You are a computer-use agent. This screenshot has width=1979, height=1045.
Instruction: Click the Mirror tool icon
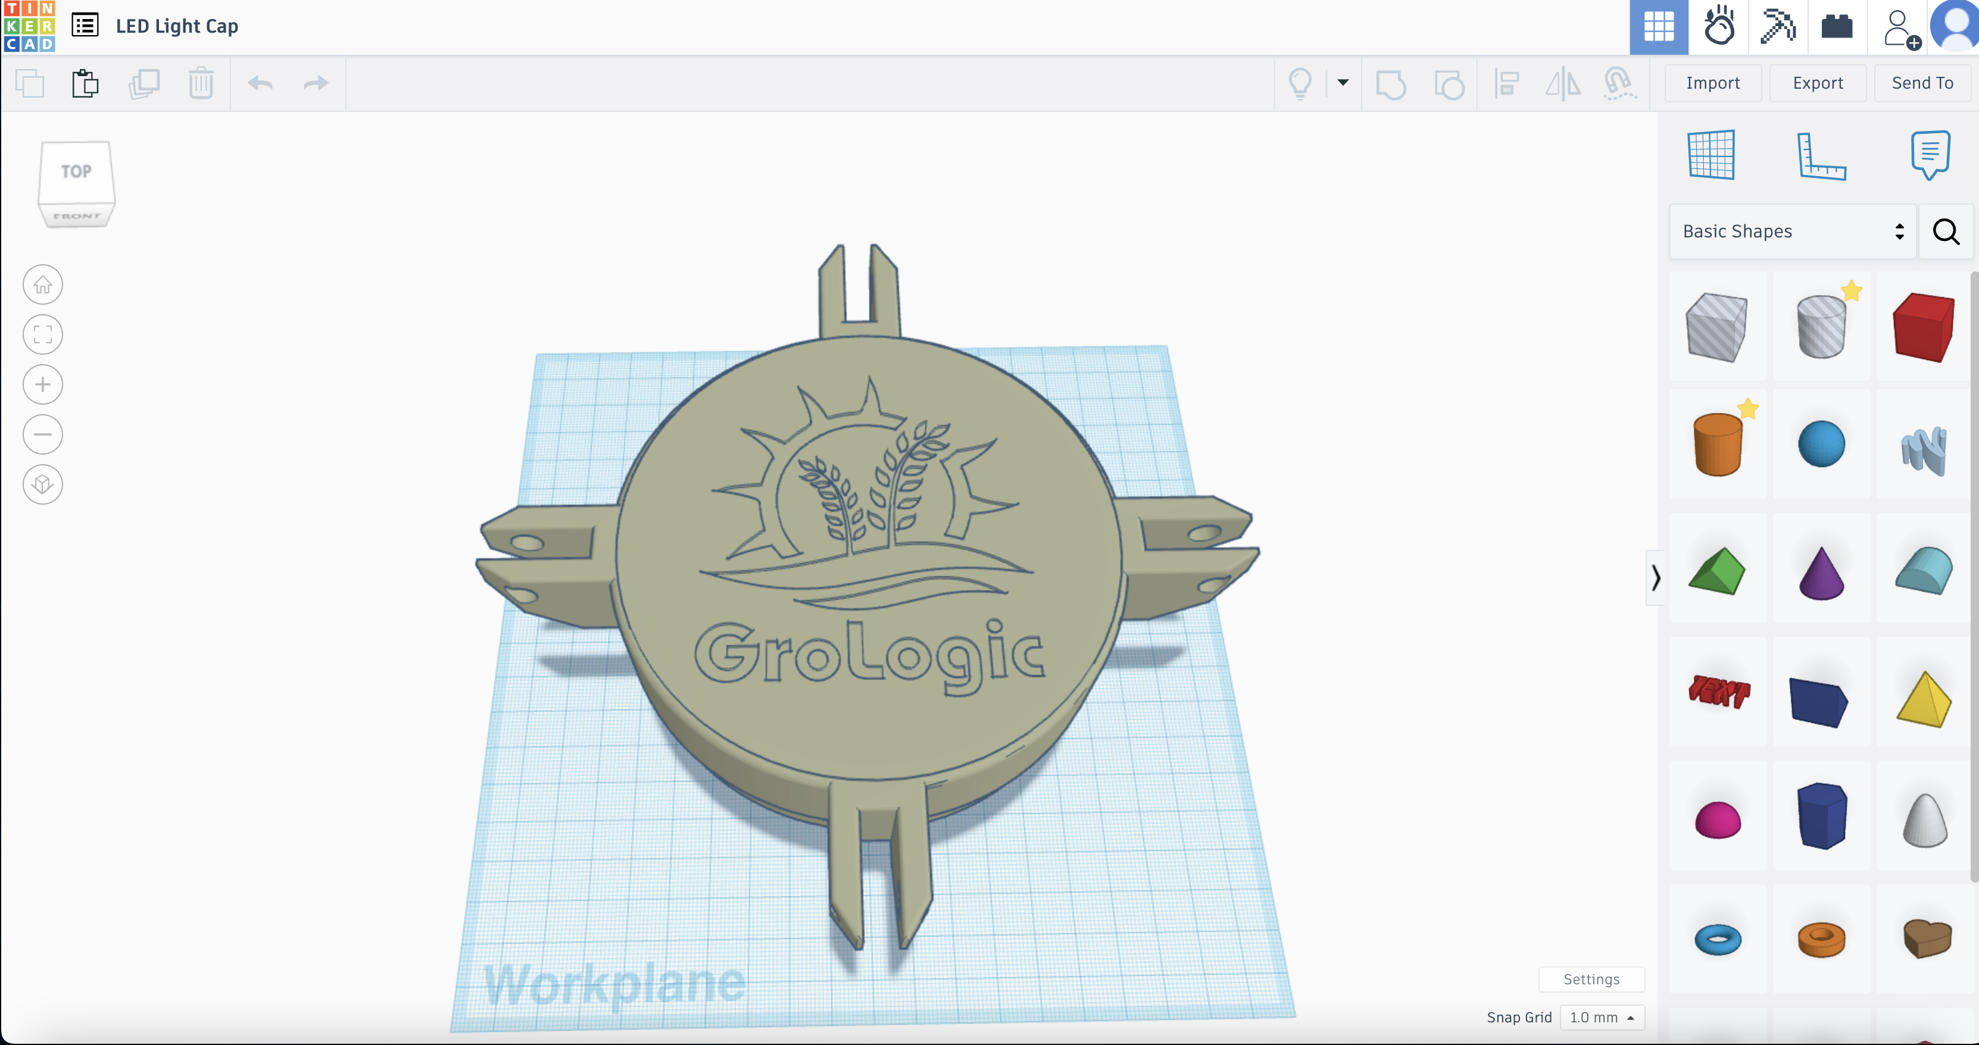1563,83
